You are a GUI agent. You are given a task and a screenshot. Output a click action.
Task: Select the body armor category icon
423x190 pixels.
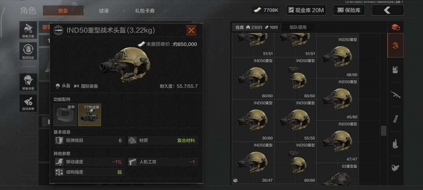396,70
